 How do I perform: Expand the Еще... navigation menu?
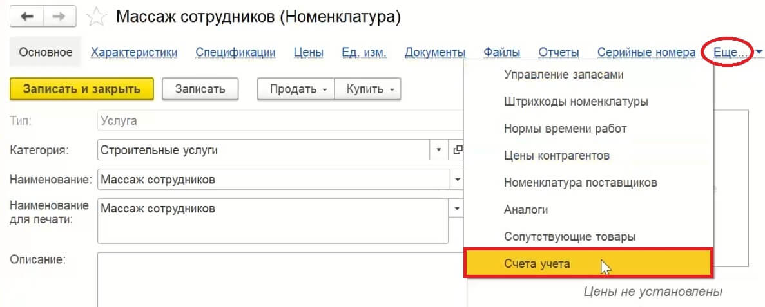pyautogui.click(x=730, y=52)
